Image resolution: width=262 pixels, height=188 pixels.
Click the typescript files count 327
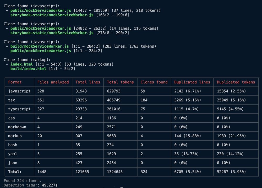(41, 109)
